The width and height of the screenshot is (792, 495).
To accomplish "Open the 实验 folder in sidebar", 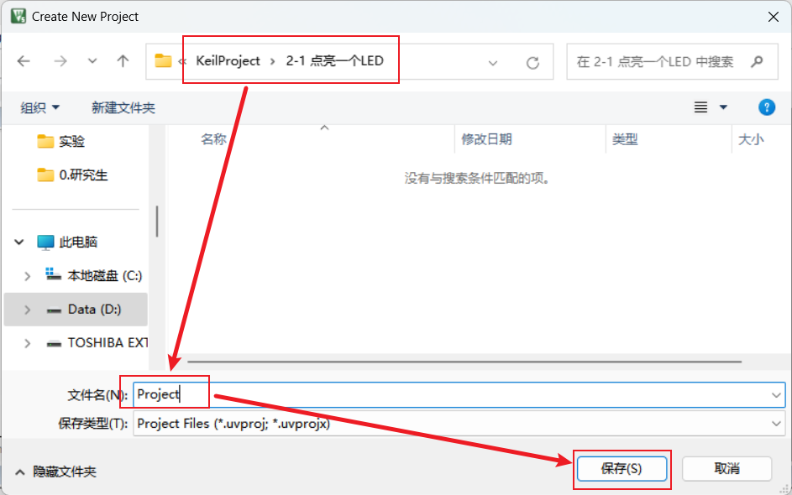I will [x=71, y=141].
